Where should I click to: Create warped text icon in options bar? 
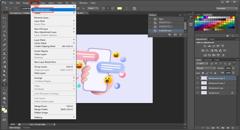tap(127, 8)
